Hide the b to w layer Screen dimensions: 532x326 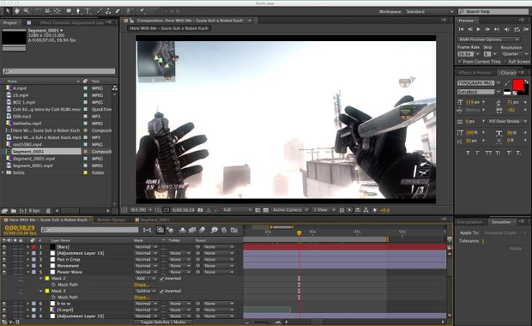pyautogui.click(x=4, y=304)
